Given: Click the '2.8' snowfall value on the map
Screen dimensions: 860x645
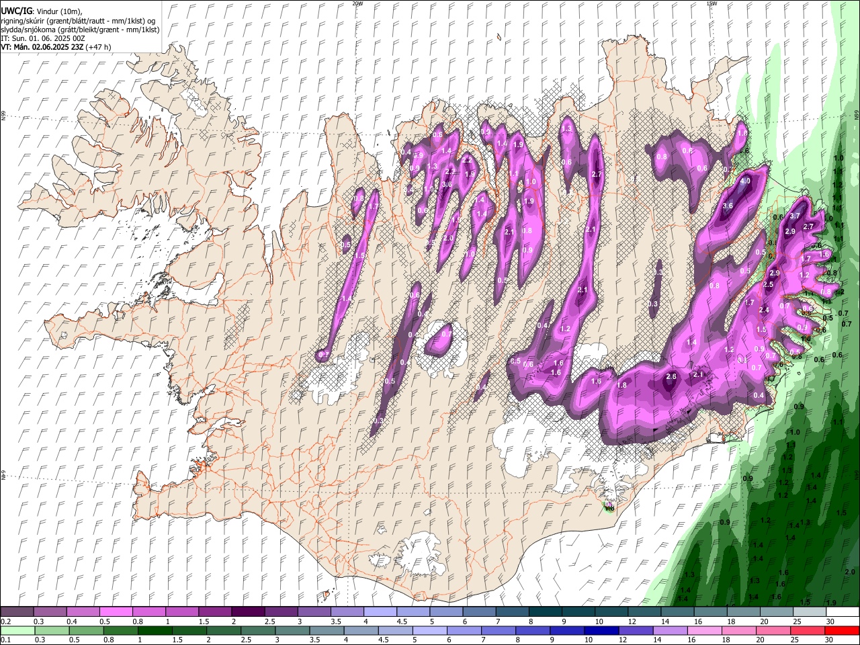Looking at the screenshot, I should pyautogui.click(x=671, y=377).
